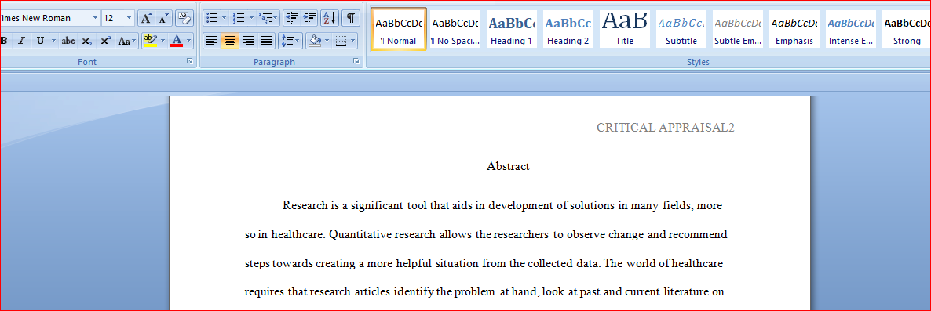The image size is (931, 311).
Task: Apply the Emphasis style
Action: pyautogui.click(x=794, y=29)
